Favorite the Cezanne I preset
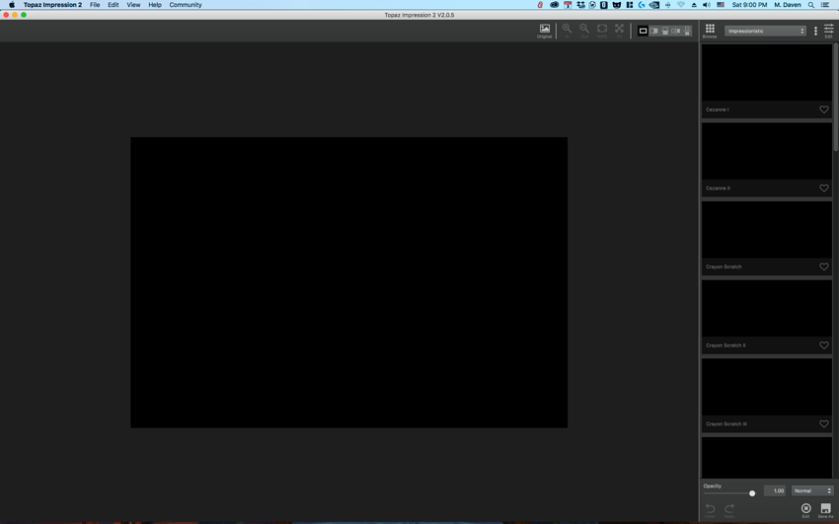This screenshot has width=839, height=524. (x=823, y=110)
